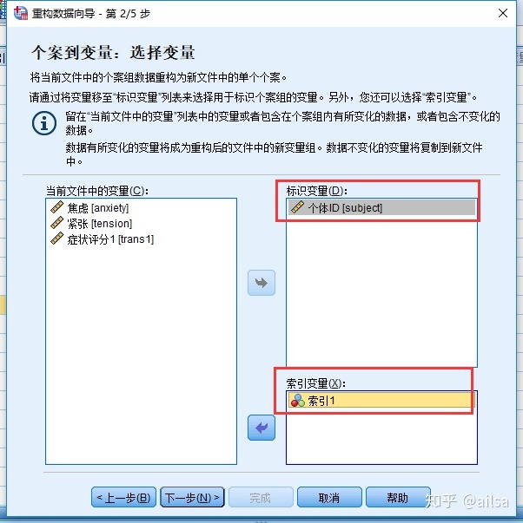Click the 取消 button
The image size is (523, 523).
[x=329, y=498]
